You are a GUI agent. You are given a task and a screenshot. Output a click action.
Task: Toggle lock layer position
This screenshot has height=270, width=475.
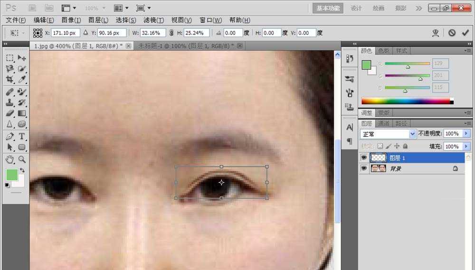[x=397, y=146]
